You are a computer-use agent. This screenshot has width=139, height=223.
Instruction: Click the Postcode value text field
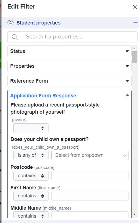tap(90, 176)
